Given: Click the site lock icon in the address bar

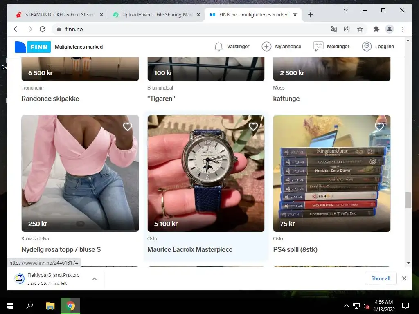Looking at the screenshot, I should click(x=59, y=29).
